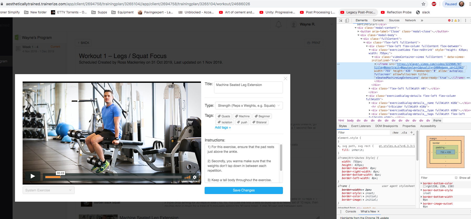Click the Add tags + link
This screenshot has width=471, height=219.
[x=223, y=128]
